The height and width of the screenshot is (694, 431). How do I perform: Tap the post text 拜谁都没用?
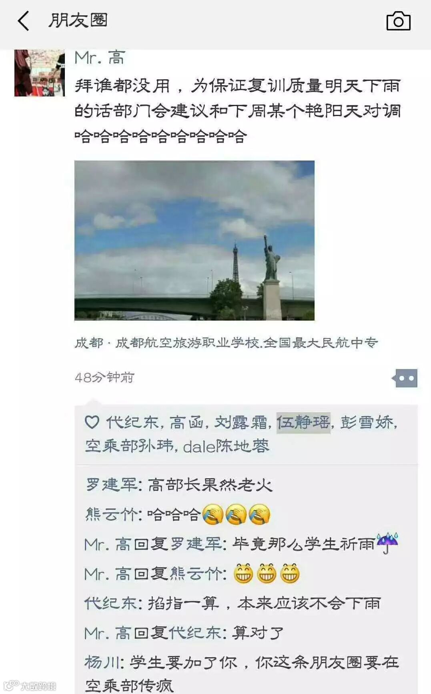(122, 86)
